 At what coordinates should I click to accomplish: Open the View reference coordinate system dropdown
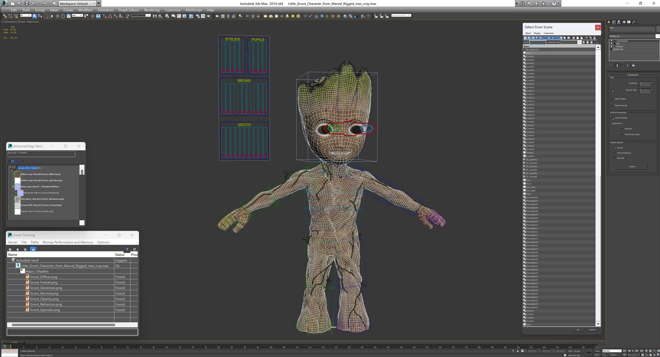coord(77,15)
